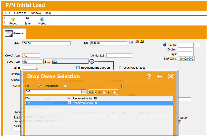Click the Bin field containing E02
This screenshot has width=207, height=136.
[x=70, y=62]
